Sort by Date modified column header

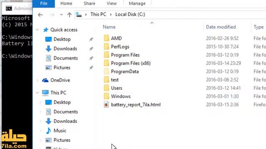tap(221, 27)
